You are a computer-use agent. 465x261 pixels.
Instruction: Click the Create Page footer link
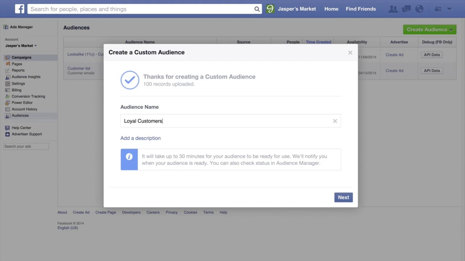[106, 212]
